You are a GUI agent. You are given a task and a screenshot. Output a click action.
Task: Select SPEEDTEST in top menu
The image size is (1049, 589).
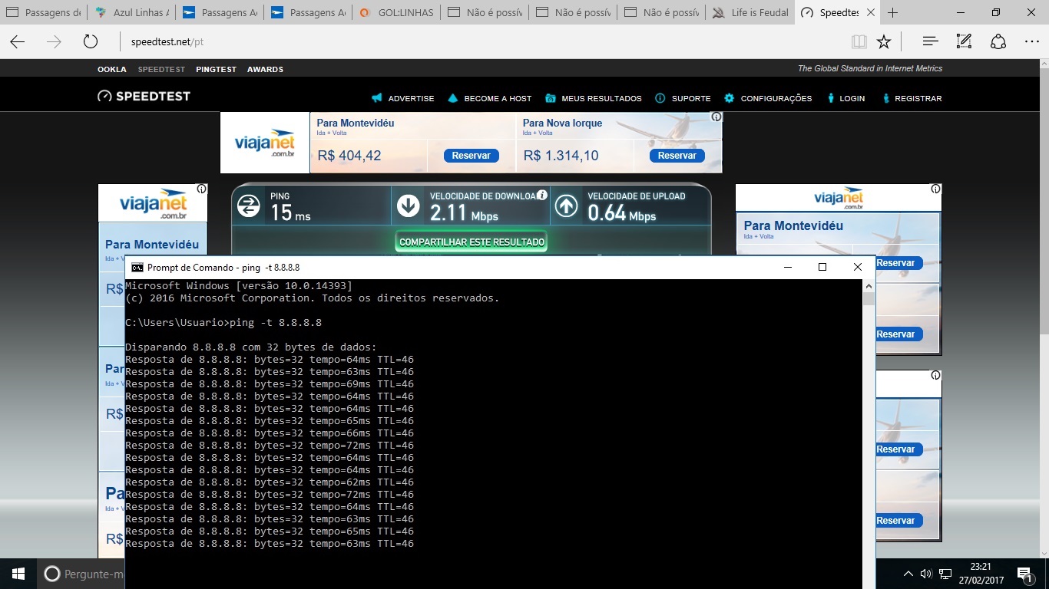161,69
